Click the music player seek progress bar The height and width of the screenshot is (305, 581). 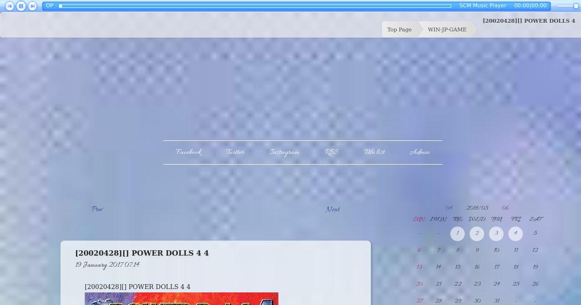coord(255,6)
